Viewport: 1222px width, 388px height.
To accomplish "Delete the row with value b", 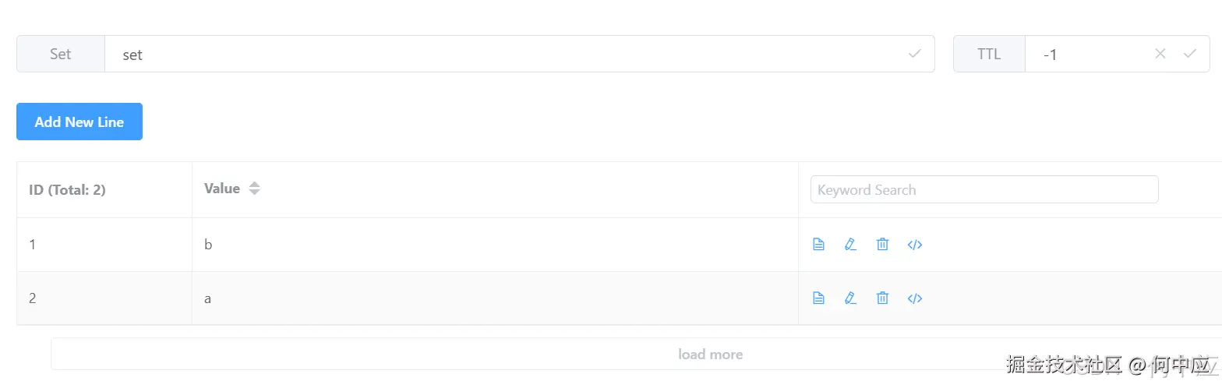I will [x=882, y=245].
